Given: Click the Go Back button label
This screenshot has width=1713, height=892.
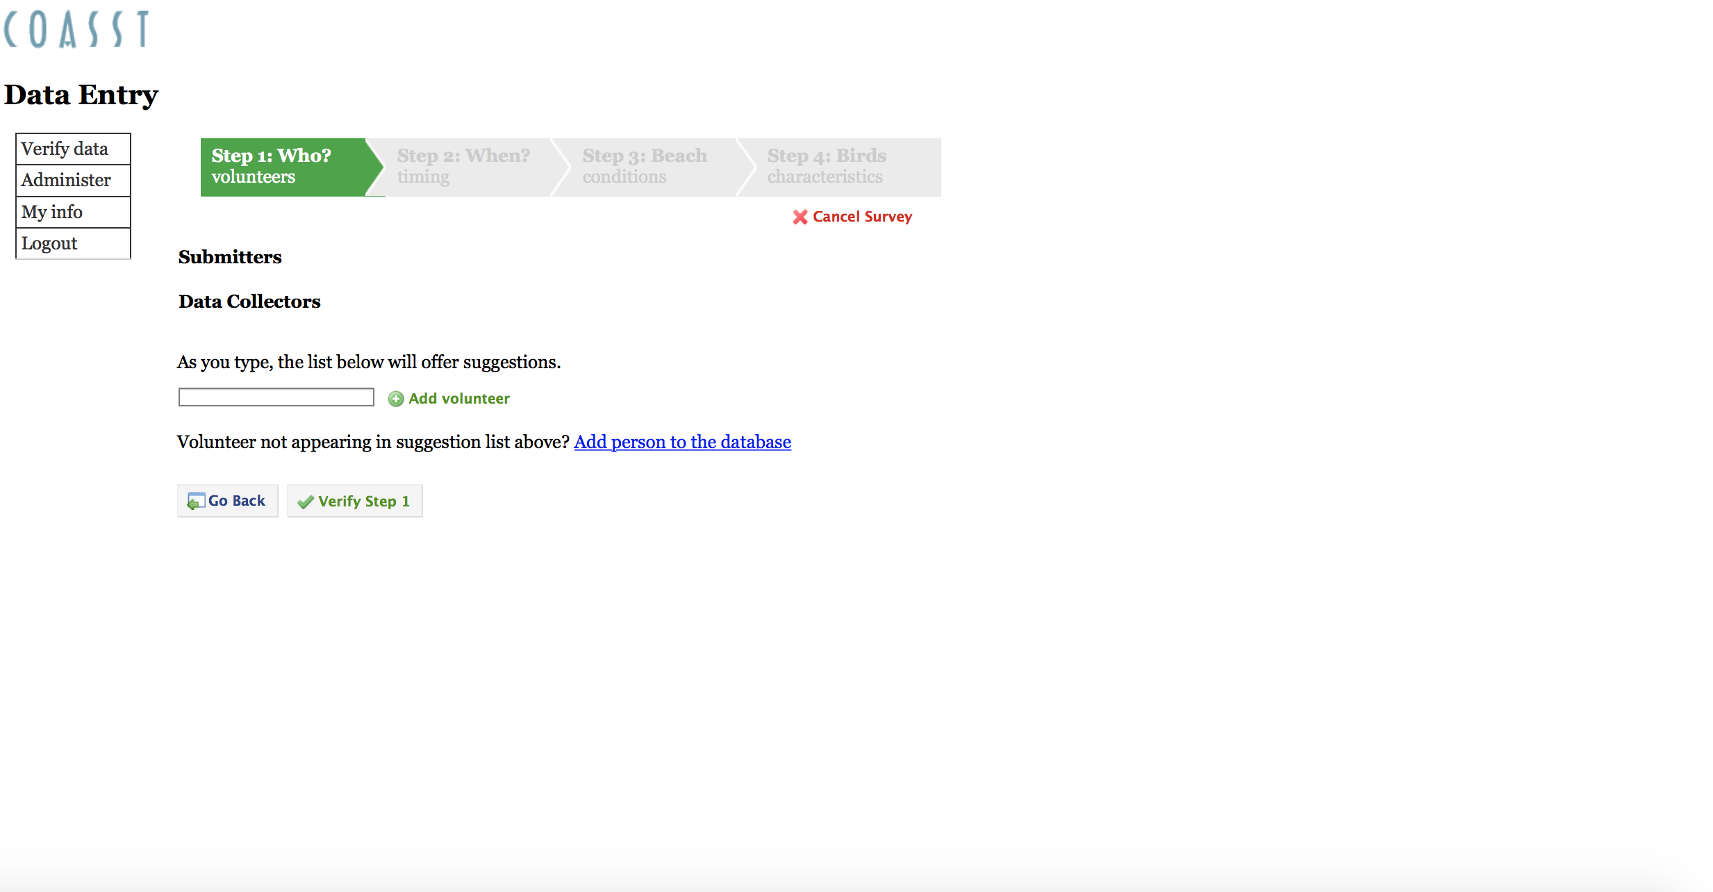Looking at the screenshot, I should point(237,501).
